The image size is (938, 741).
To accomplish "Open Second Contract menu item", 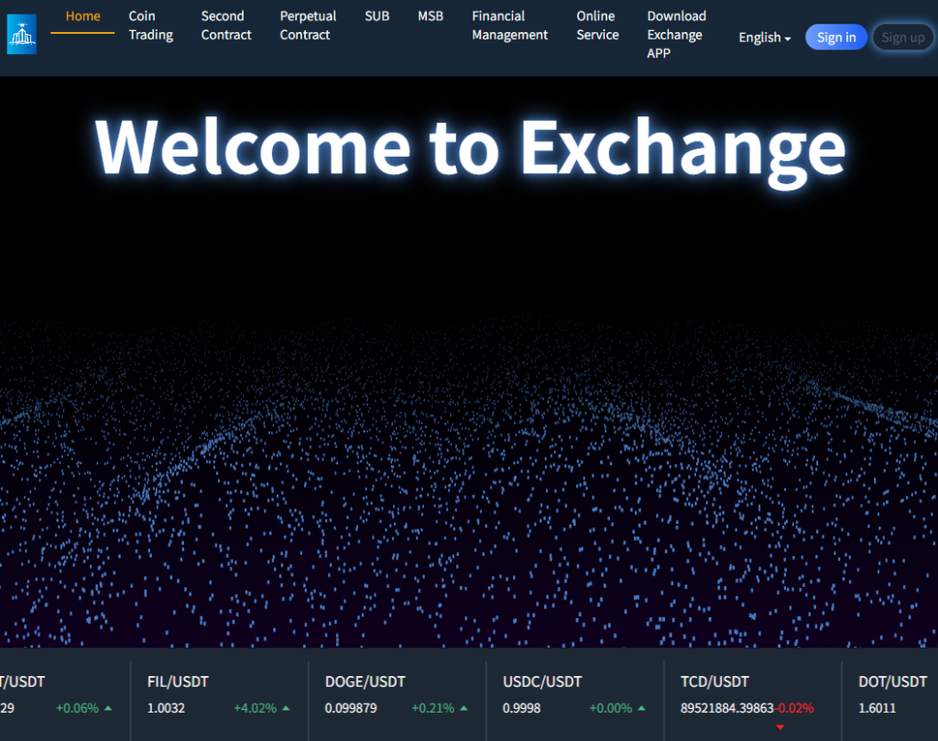I will [226, 26].
